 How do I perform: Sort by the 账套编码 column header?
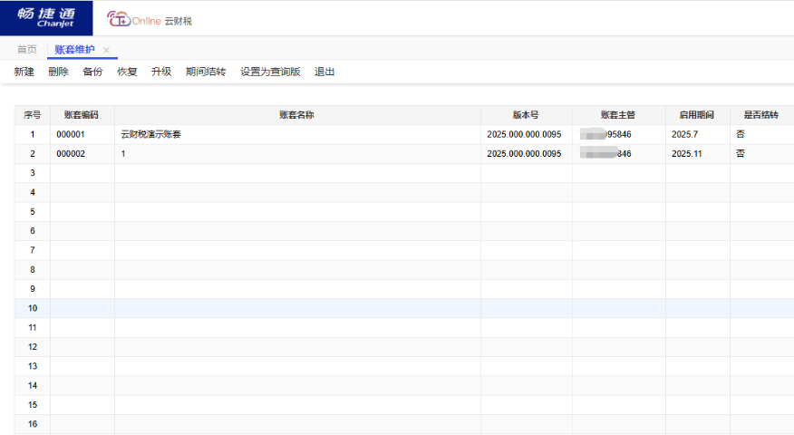pos(82,115)
